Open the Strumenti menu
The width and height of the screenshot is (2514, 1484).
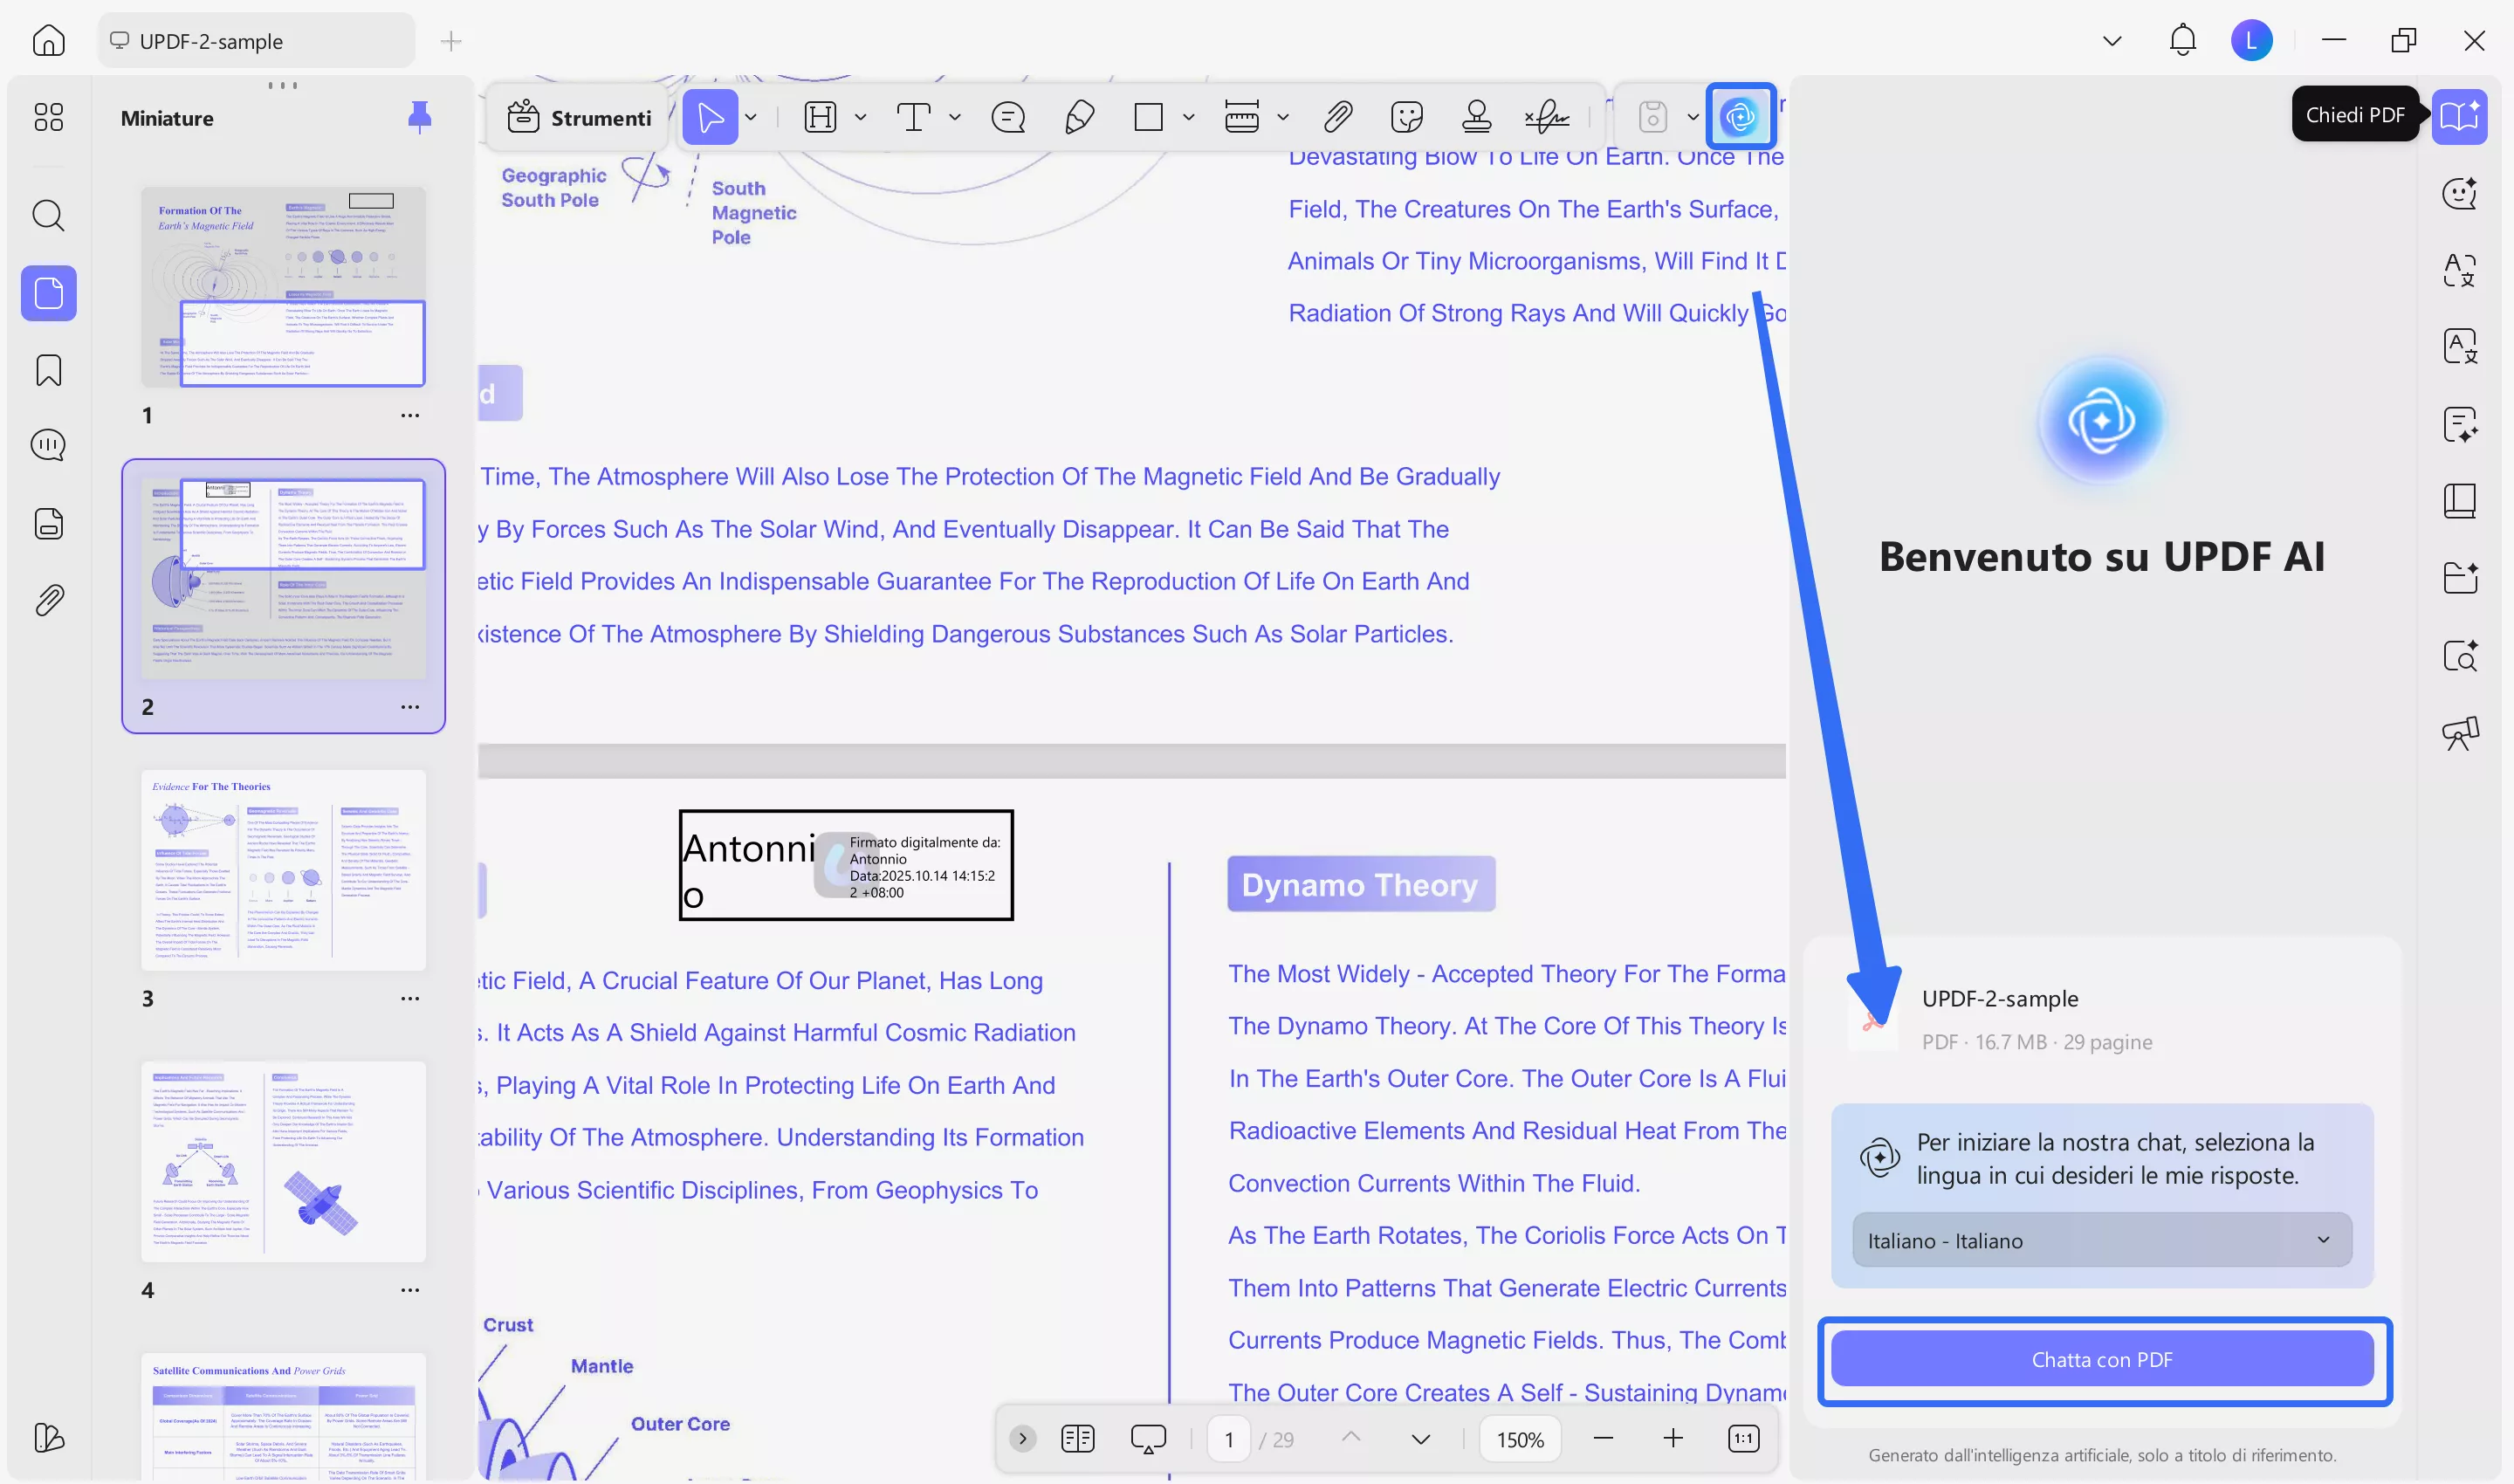click(578, 117)
